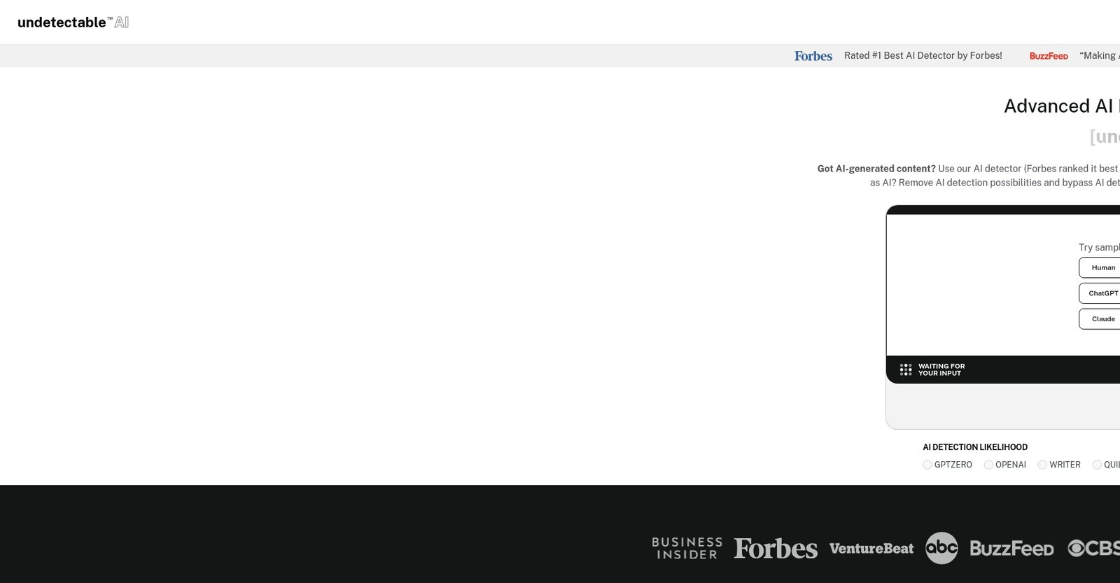Click the white Forbes logo in footer
The height and width of the screenshot is (583, 1120).
[775, 548]
